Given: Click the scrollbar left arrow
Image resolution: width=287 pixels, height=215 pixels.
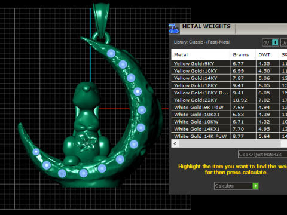Looking at the screenshot, I should point(175,143).
